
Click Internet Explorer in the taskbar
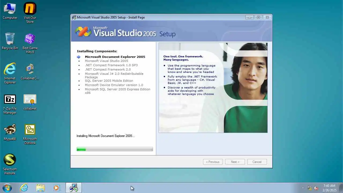point(24,188)
